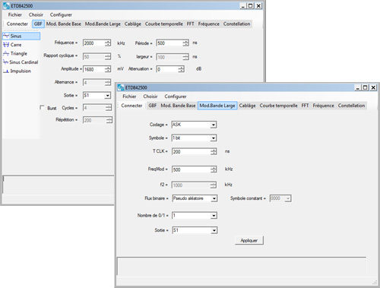This screenshot has height=288, width=380.
Task: Maximize the back ETD842500 window
Action: point(250,5)
